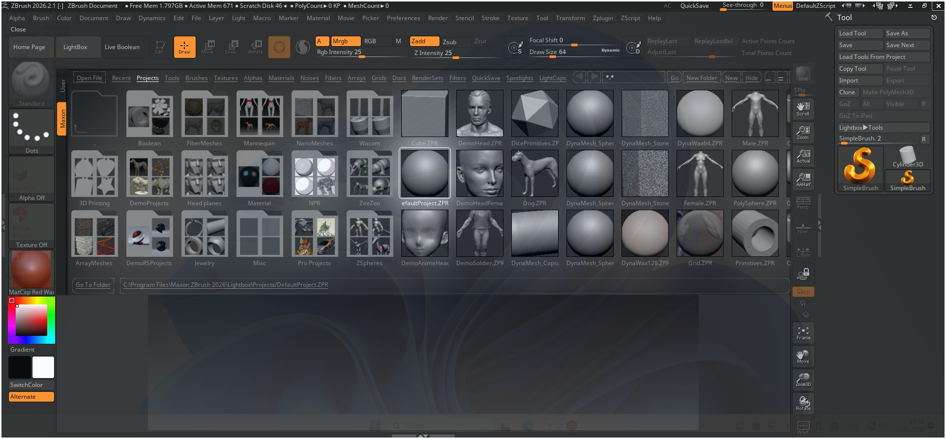Click the Rotate icon above PolyF
Screen dimensions: 946x439
(803, 404)
